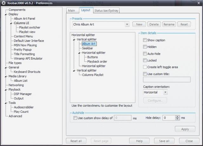
Task: Click the New preset button
Action: pos(139,24)
